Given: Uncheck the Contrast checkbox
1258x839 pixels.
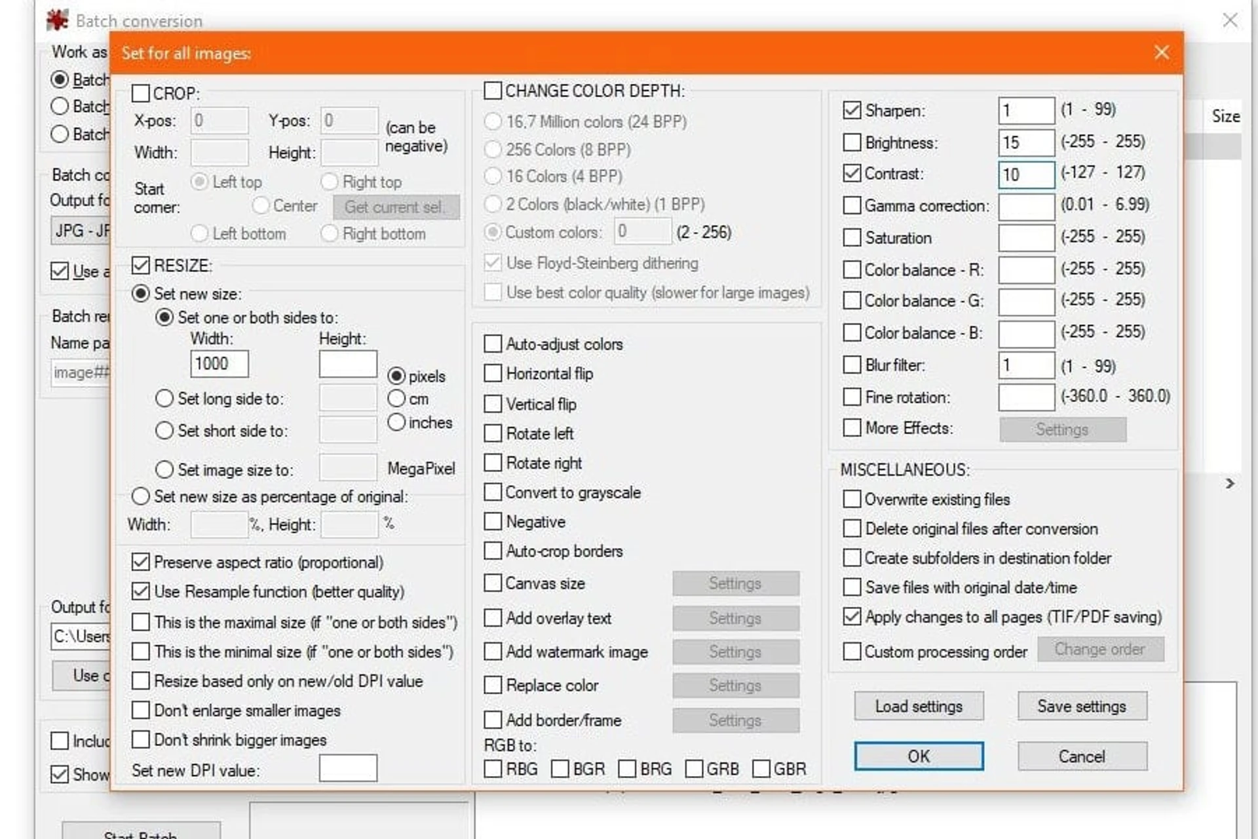Looking at the screenshot, I should (x=852, y=173).
